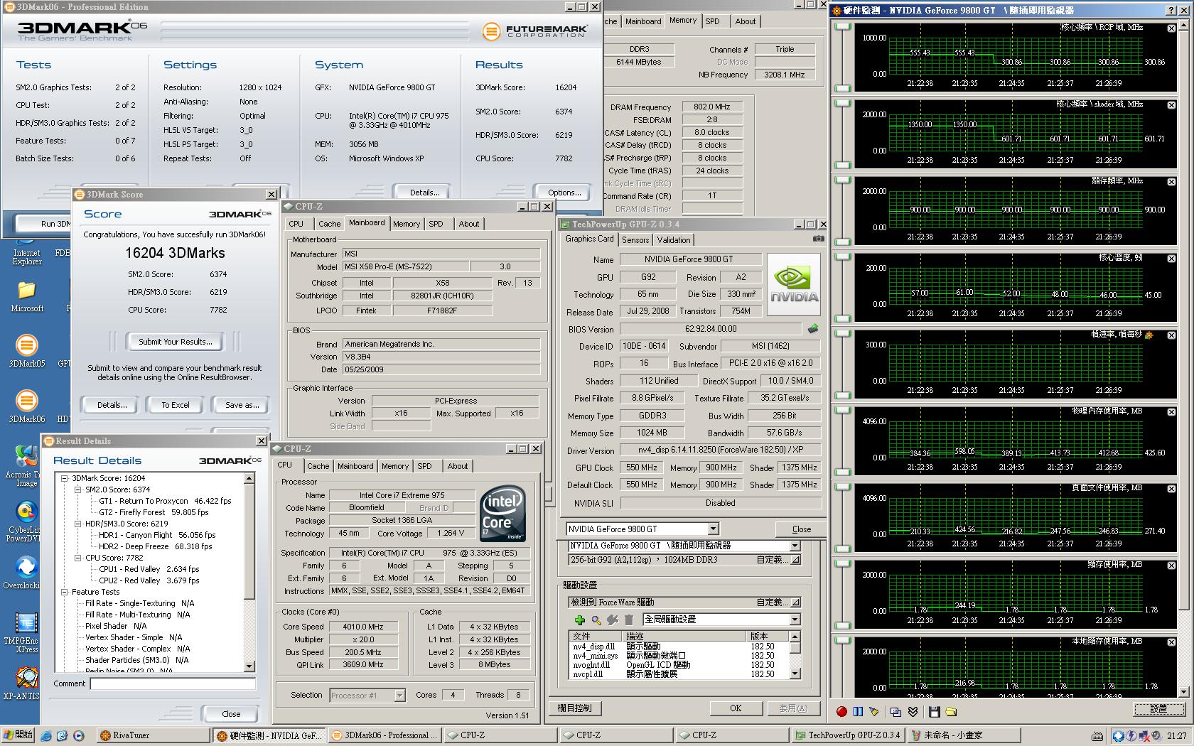The width and height of the screenshot is (1194, 746).
Task: Pause the hardware monitoring graphs
Action: (858, 711)
